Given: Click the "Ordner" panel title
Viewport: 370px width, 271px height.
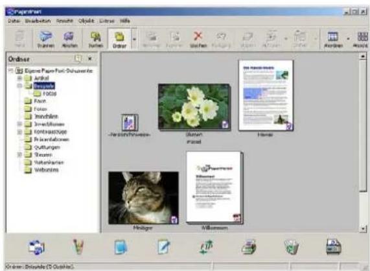Looking at the screenshot, I should (x=19, y=59).
